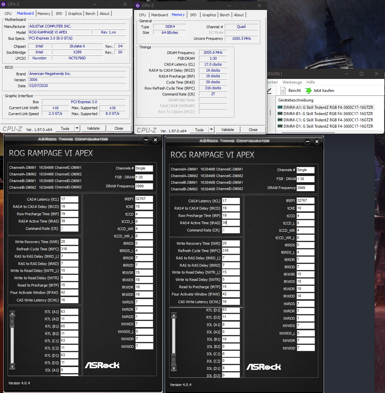The width and height of the screenshot is (385, 393).
Task: Click tRCD field in left configurator
Action: [x=69, y=207]
